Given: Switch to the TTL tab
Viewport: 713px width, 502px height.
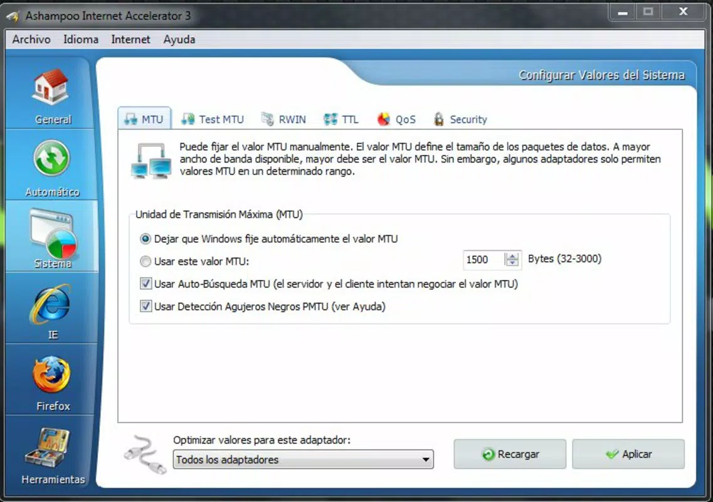Looking at the screenshot, I should tap(341, 119).
